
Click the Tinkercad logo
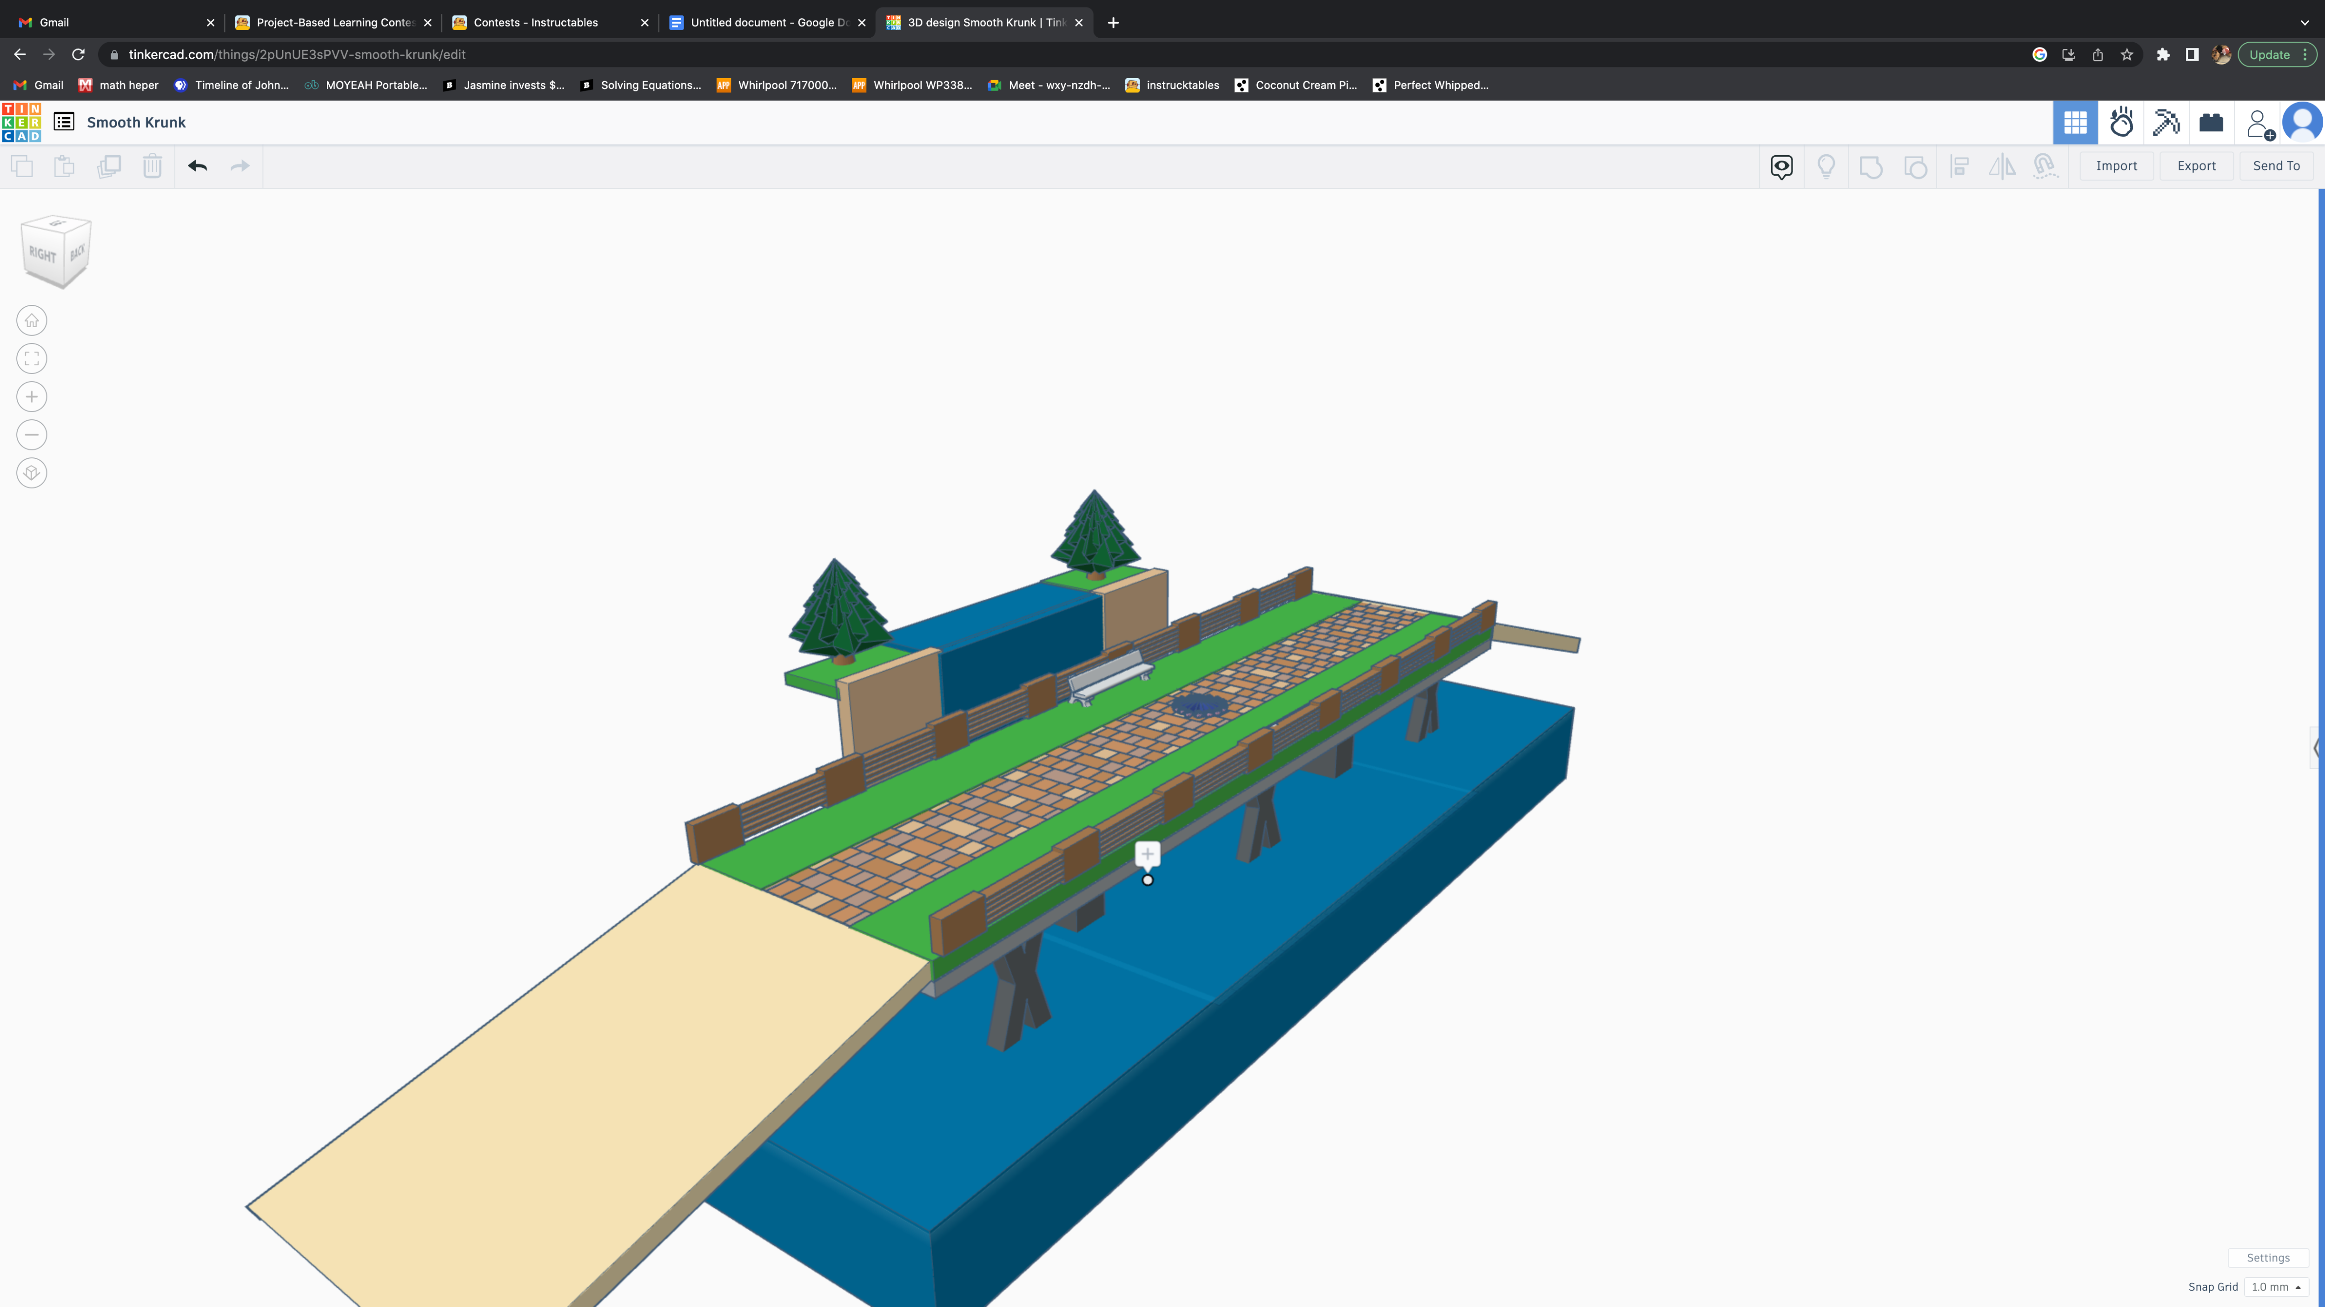click(x=22, y=123)
